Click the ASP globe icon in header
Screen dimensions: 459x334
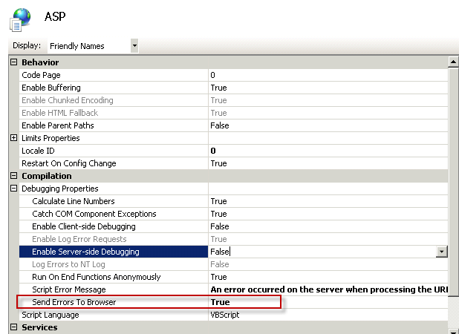(20, 19)
